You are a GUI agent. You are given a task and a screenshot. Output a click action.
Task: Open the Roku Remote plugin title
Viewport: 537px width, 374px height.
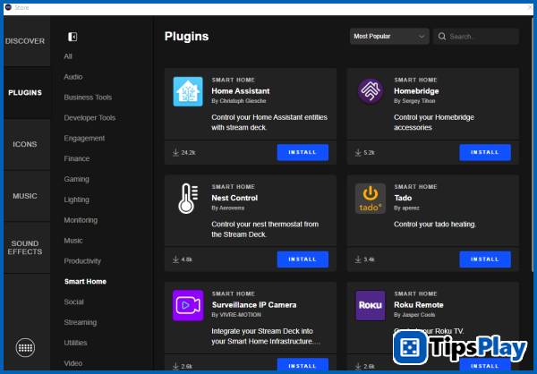pyautogui.click(x=419, y=305)
